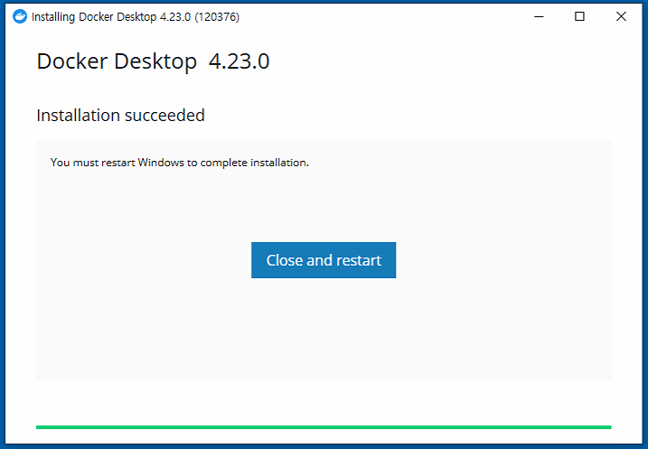Click the build number (120376) in title
Image resolution: width=648 pixels, height=449 pixels.
click(x=217, y=17)
